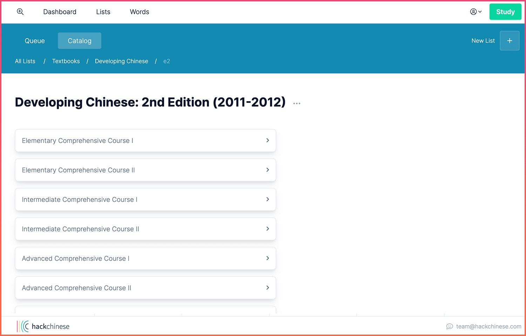Click the plus icon next to New List
This screenshot has width=526, height=336.
[x=510, y=40]
